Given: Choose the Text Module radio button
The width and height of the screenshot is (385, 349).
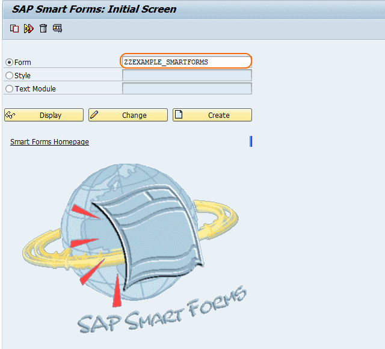Looking at the screenshot, I should point(9,88).
